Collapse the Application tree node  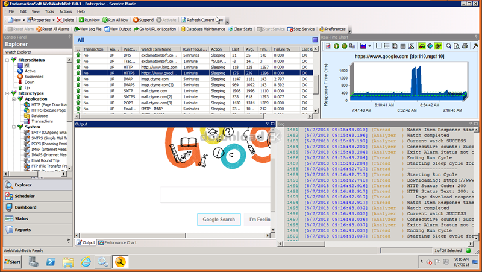(14, 99)
